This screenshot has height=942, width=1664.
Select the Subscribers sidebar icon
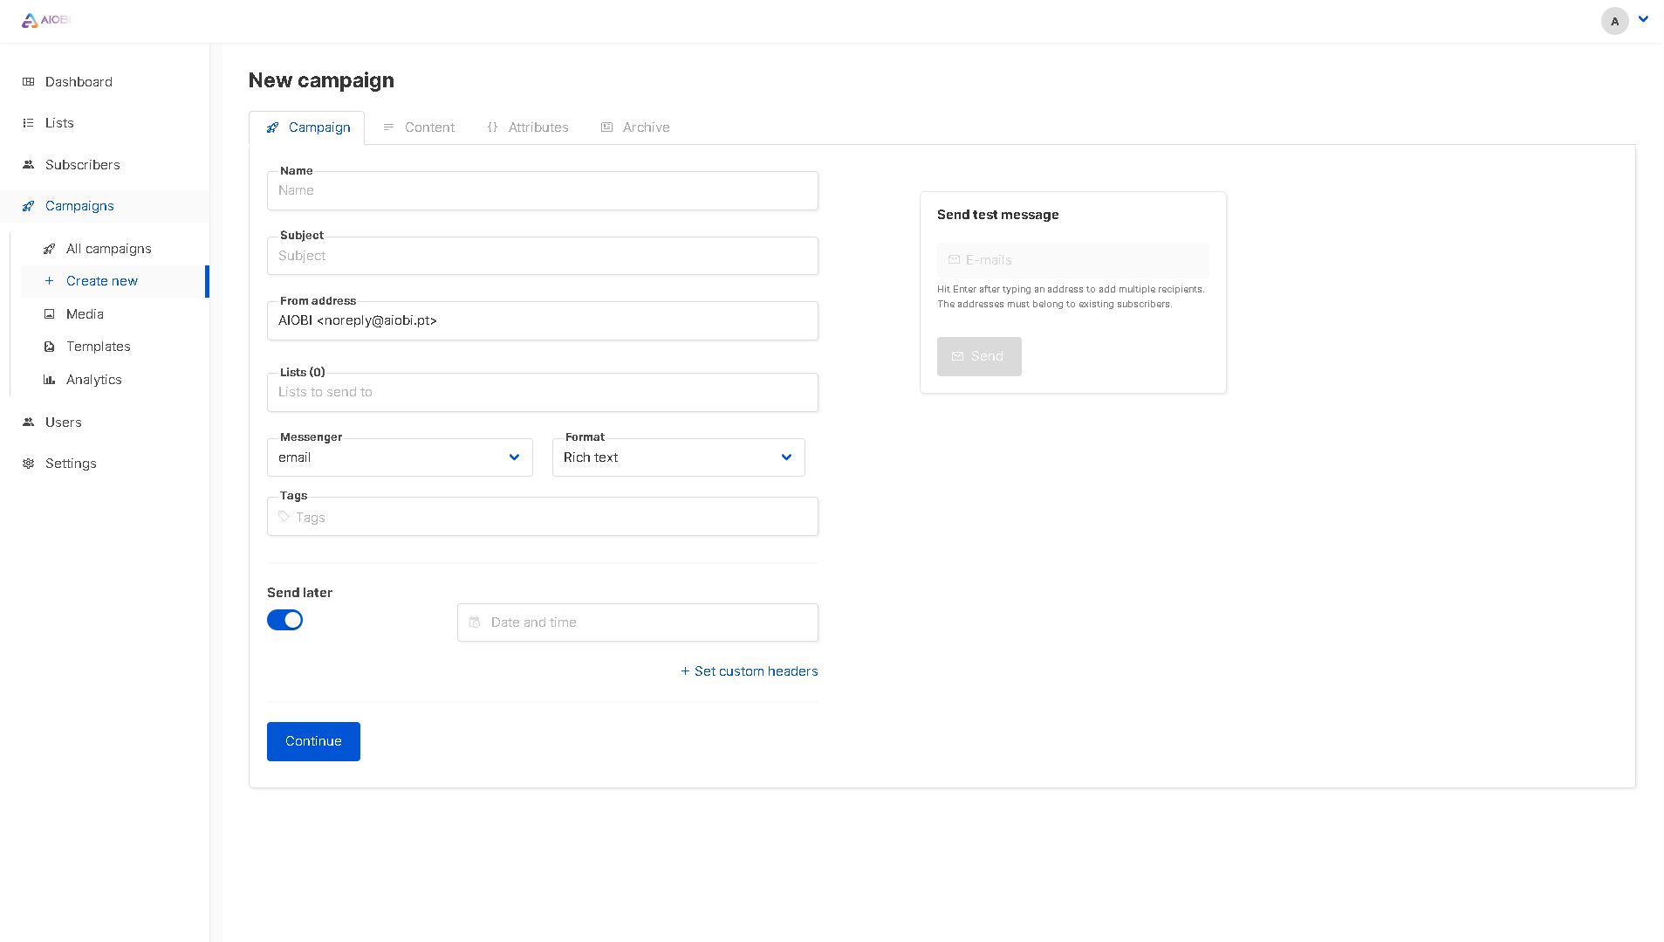[x=29, y=164]
